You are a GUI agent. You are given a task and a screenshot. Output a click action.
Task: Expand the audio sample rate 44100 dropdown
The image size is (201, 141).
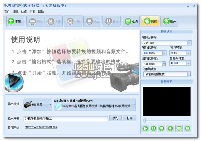(x=188, y=63)
